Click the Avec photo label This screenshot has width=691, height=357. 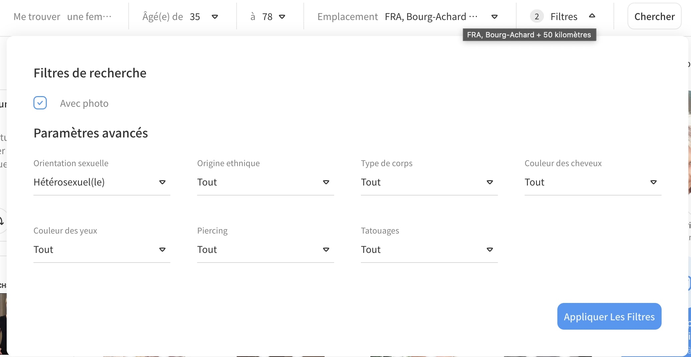click(x=84, y=103)
